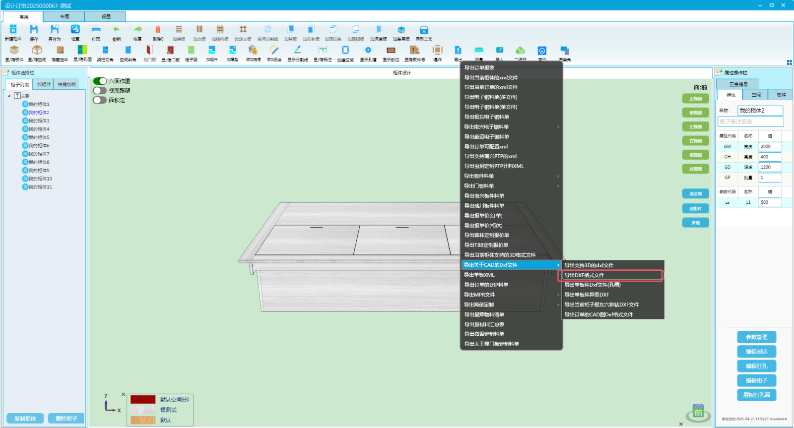Screen dimensions: 794x428
Task: Click the 名称 field containing 我的柜体2
Action: coord(760,111)
